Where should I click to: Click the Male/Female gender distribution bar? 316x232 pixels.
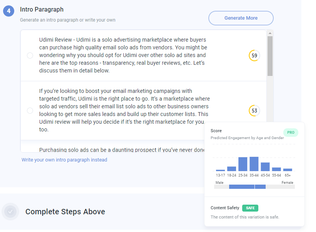click(x=254, y=187)
